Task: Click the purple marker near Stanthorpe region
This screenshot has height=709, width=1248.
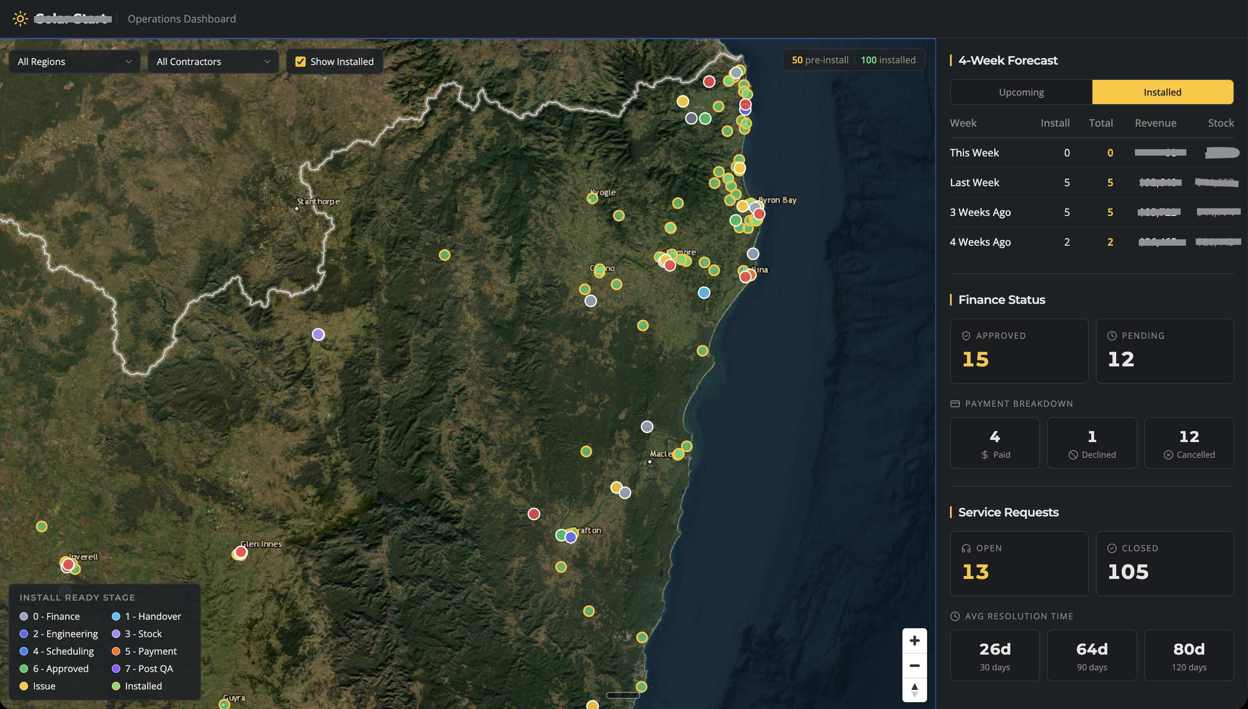Action: (x=318, y=335)
